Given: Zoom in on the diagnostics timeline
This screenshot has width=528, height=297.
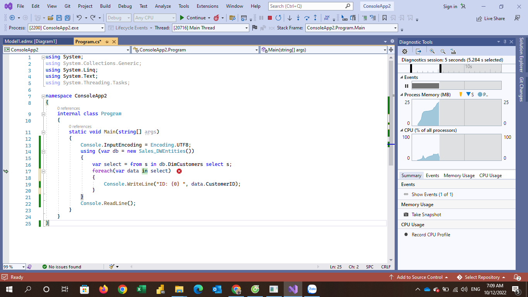Looking at the screenshot, I should pos(432,51).
